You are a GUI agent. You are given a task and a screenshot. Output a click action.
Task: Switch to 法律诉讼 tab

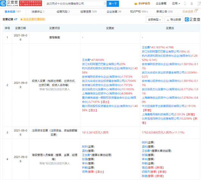38,12
